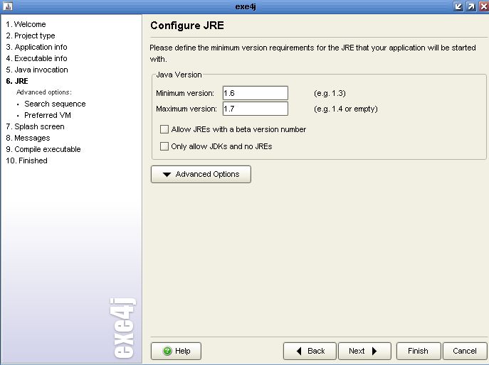
Task: Minimize the exe4j window
Action: [458, 6]
